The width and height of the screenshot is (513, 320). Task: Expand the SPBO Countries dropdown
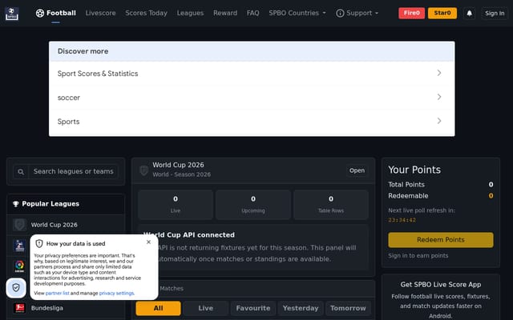tap(297, 13)
